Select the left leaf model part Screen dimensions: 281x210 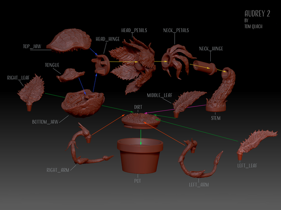click(256, 145)
